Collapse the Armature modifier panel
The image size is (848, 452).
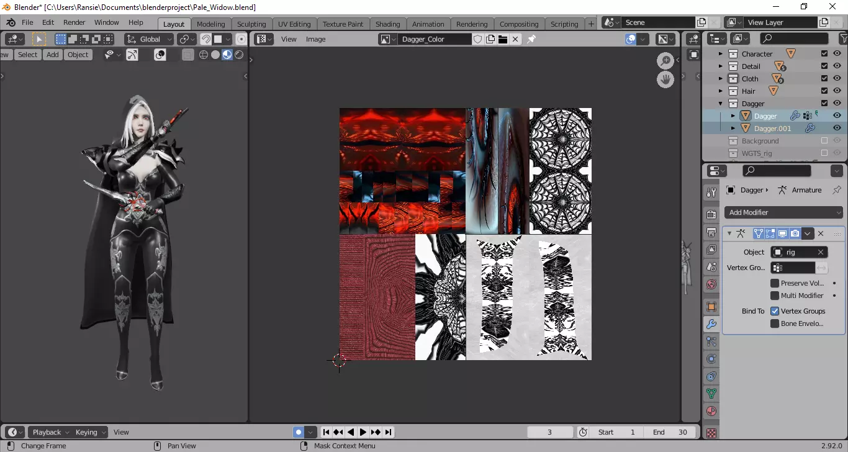(729, 233)
